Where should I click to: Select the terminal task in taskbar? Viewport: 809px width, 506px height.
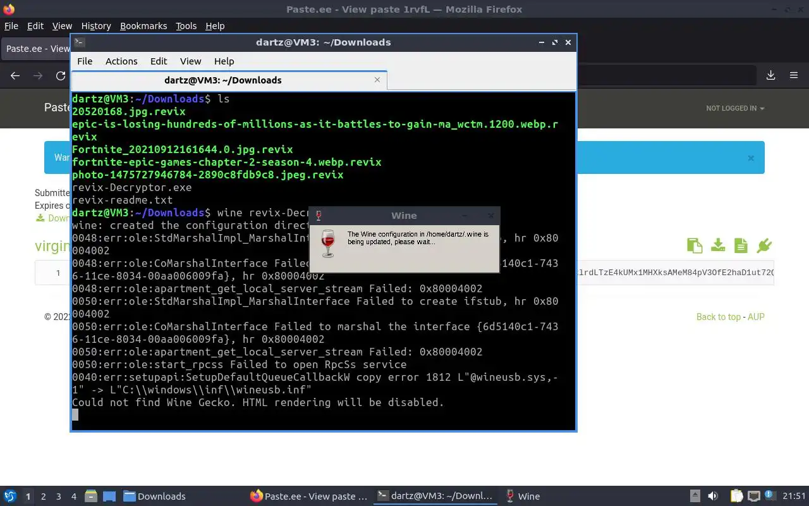(435, 496)
